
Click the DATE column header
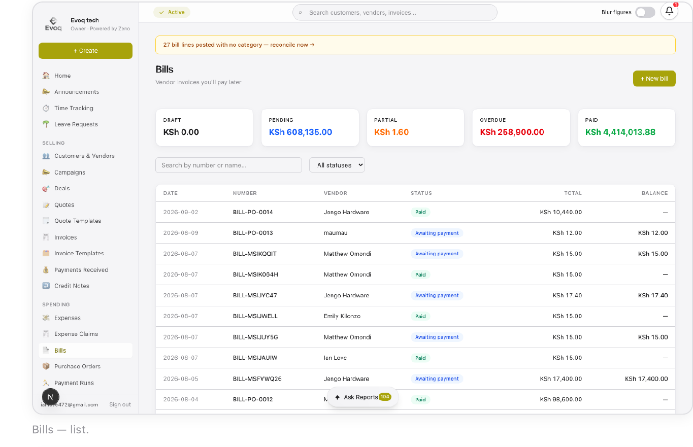pos(171,193)
